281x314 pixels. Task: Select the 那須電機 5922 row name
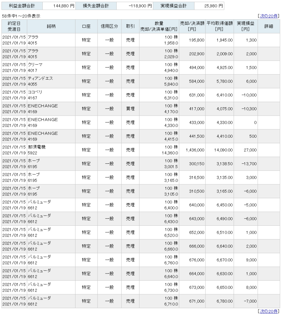(x=37, y=150)
